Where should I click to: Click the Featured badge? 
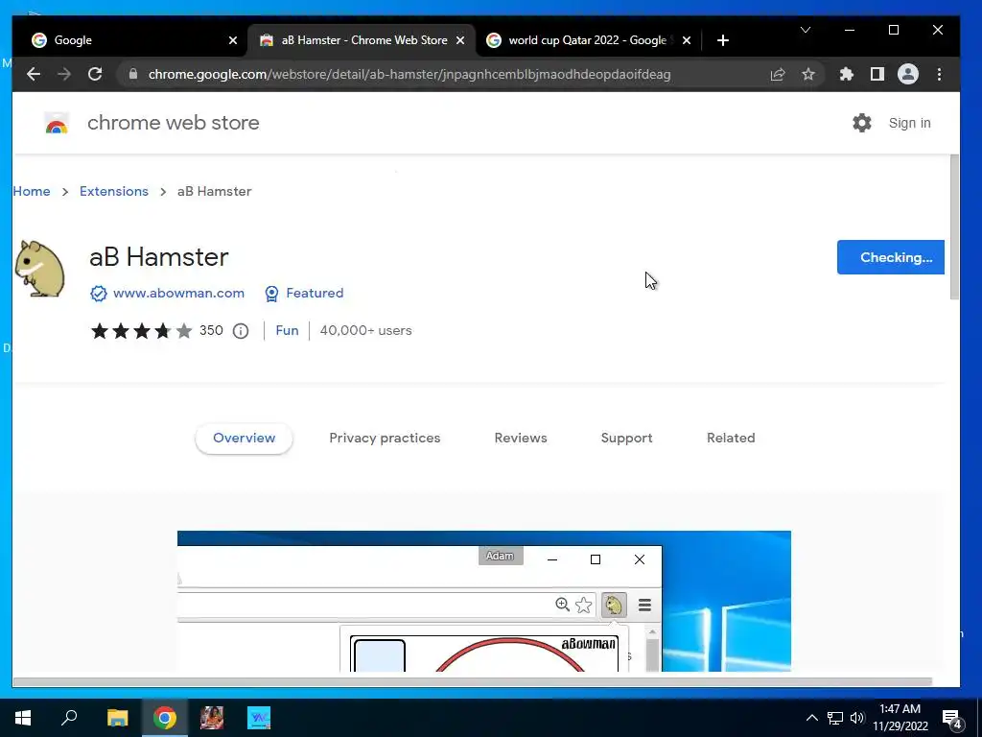pyautogui.click(x=304, y=294)
